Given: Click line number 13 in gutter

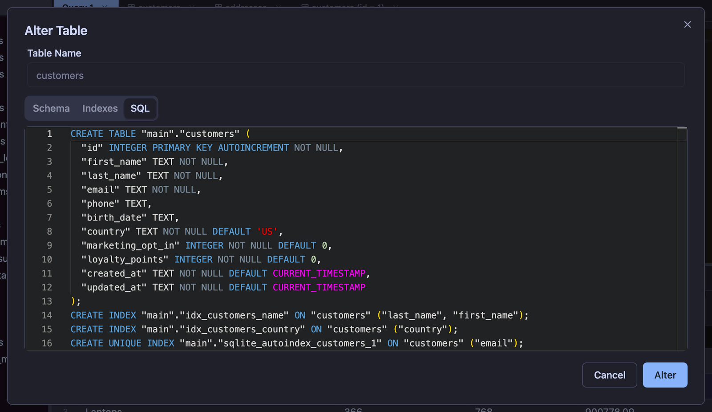Looking at the screenshot, I should (47, 302).
